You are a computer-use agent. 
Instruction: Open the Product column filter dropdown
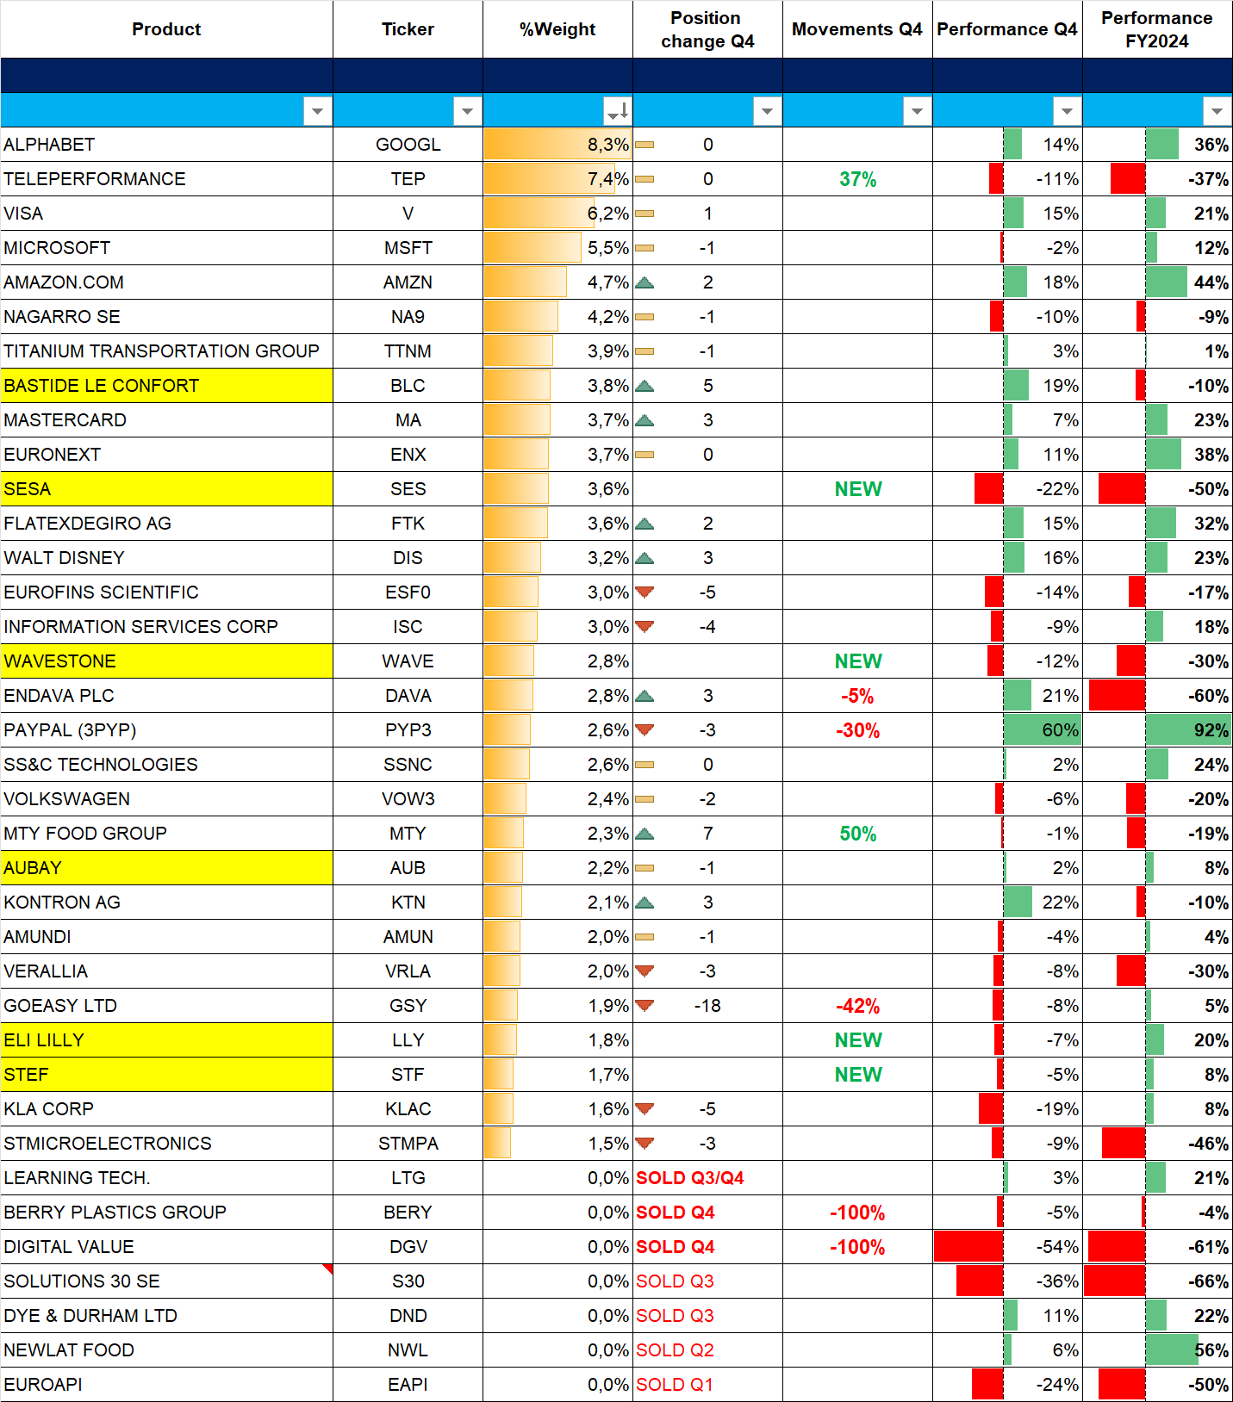318,111
